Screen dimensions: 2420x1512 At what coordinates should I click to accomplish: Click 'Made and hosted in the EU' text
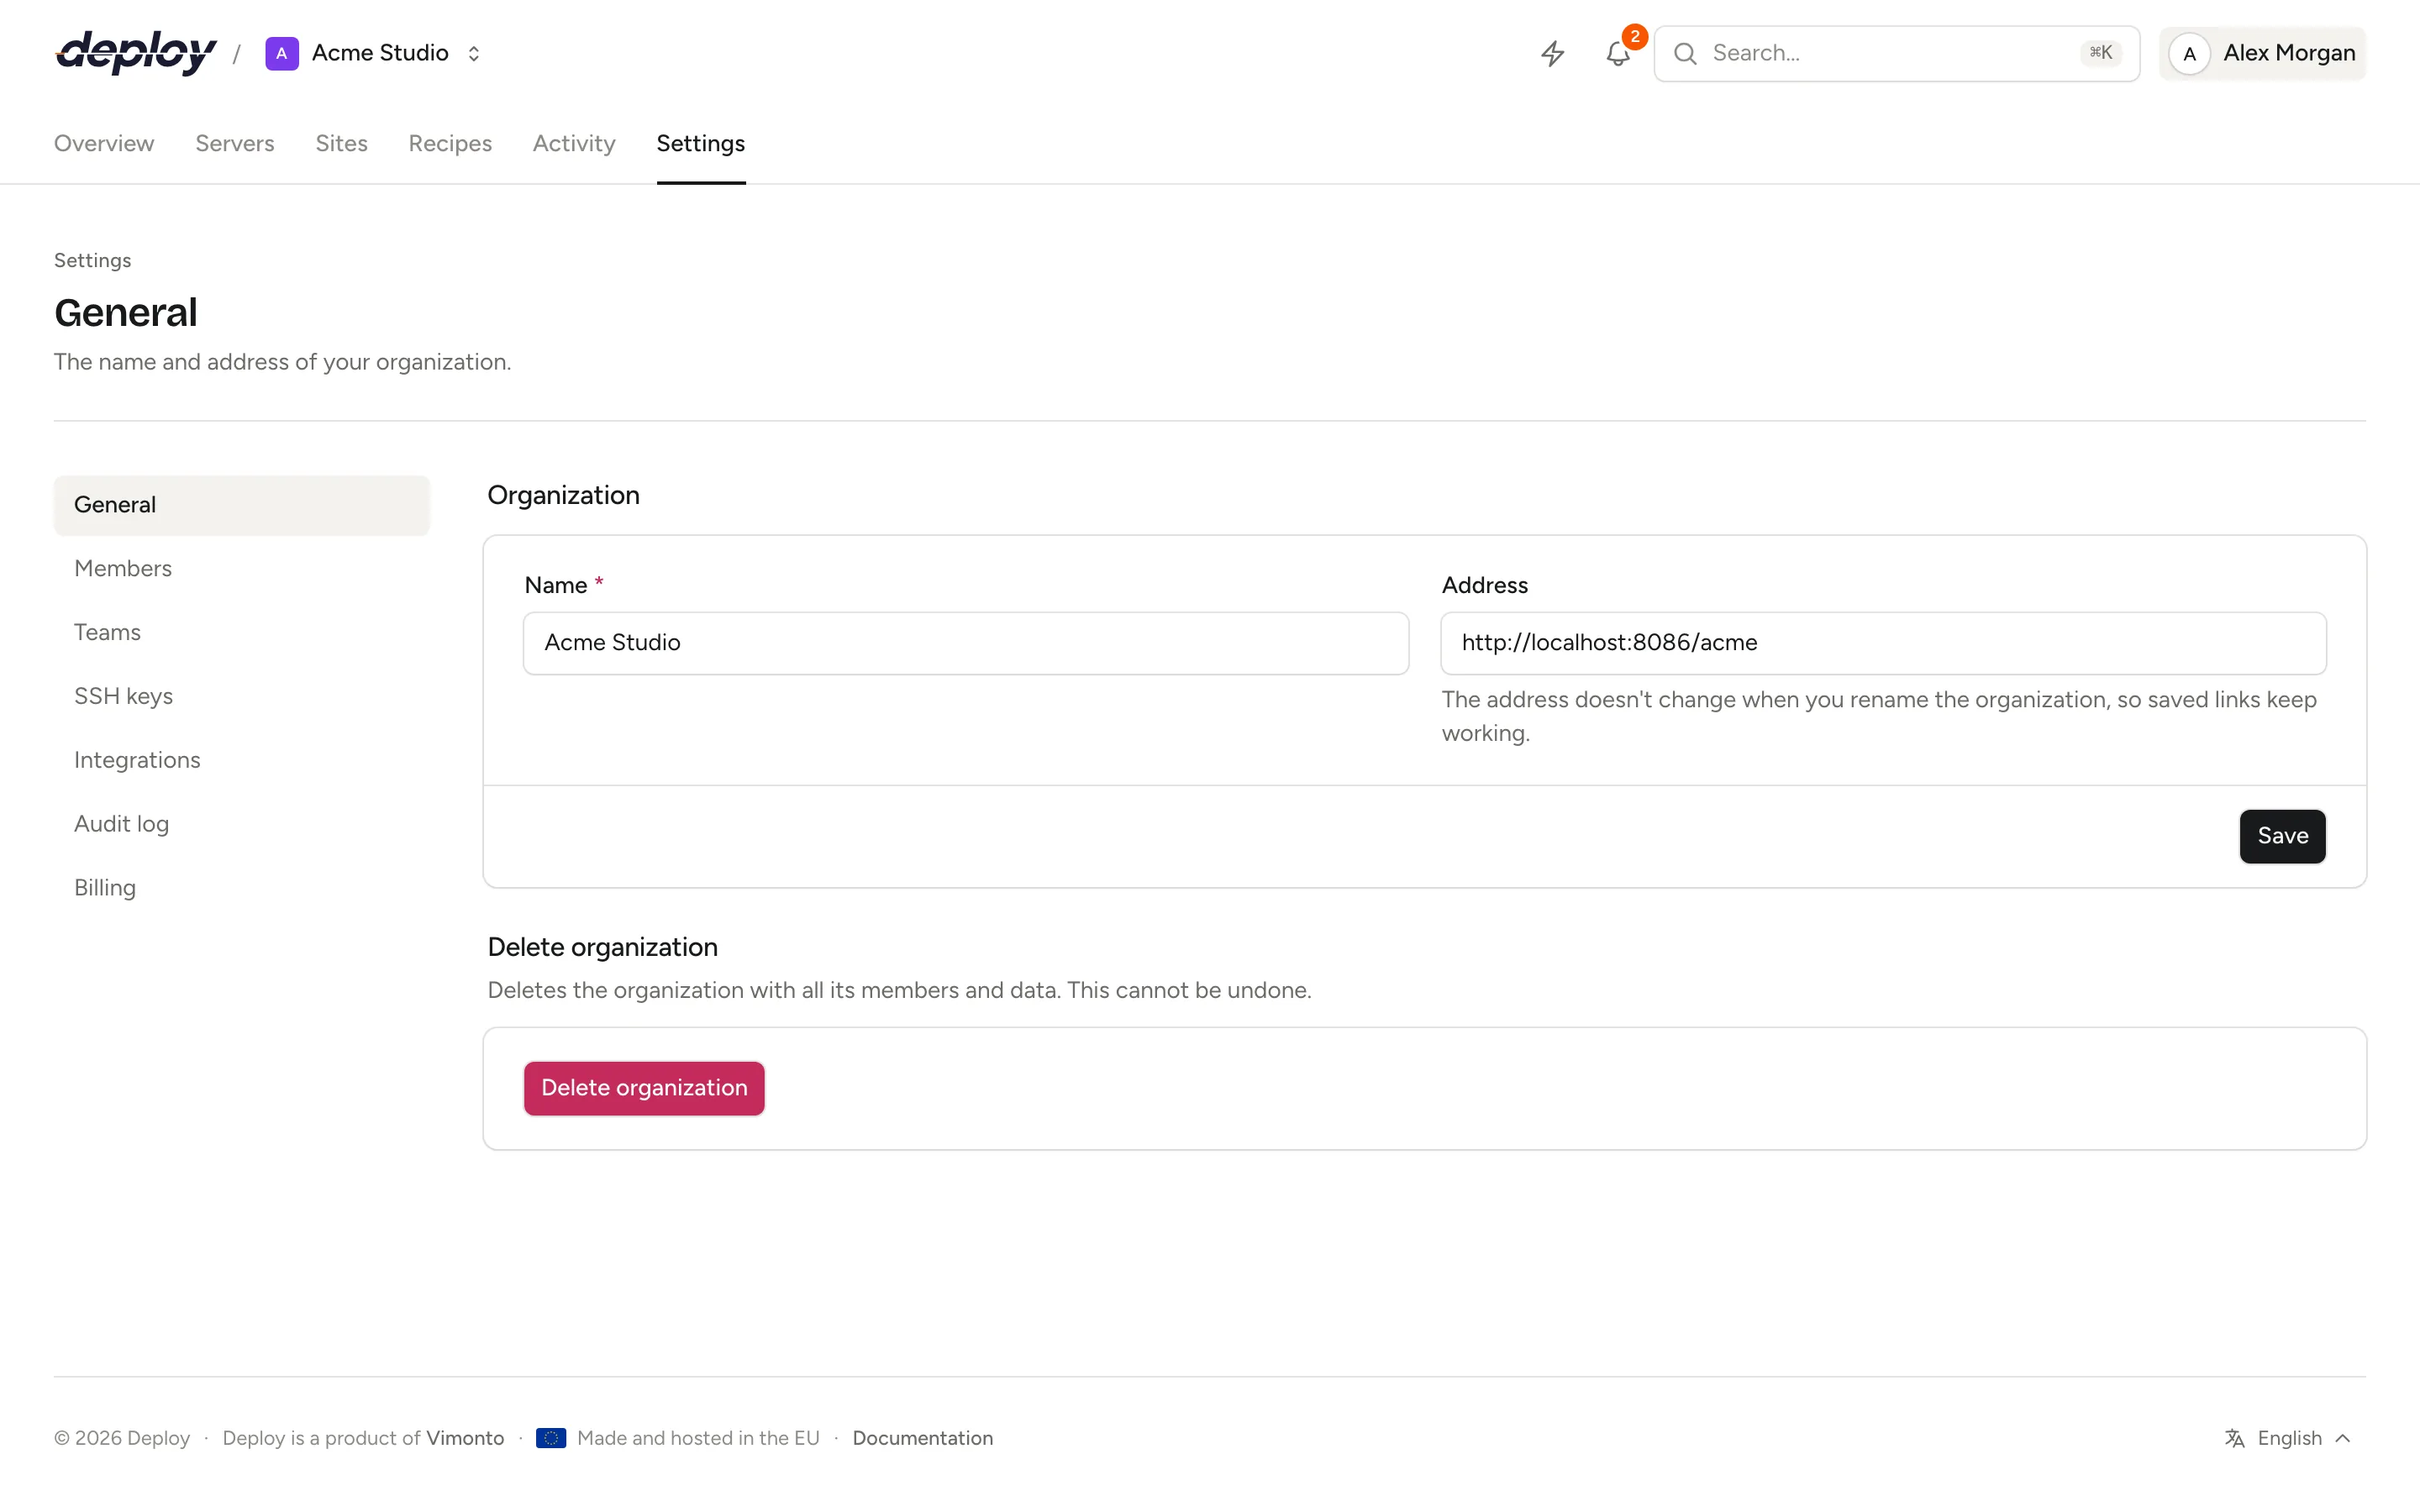pos(698,1438)
